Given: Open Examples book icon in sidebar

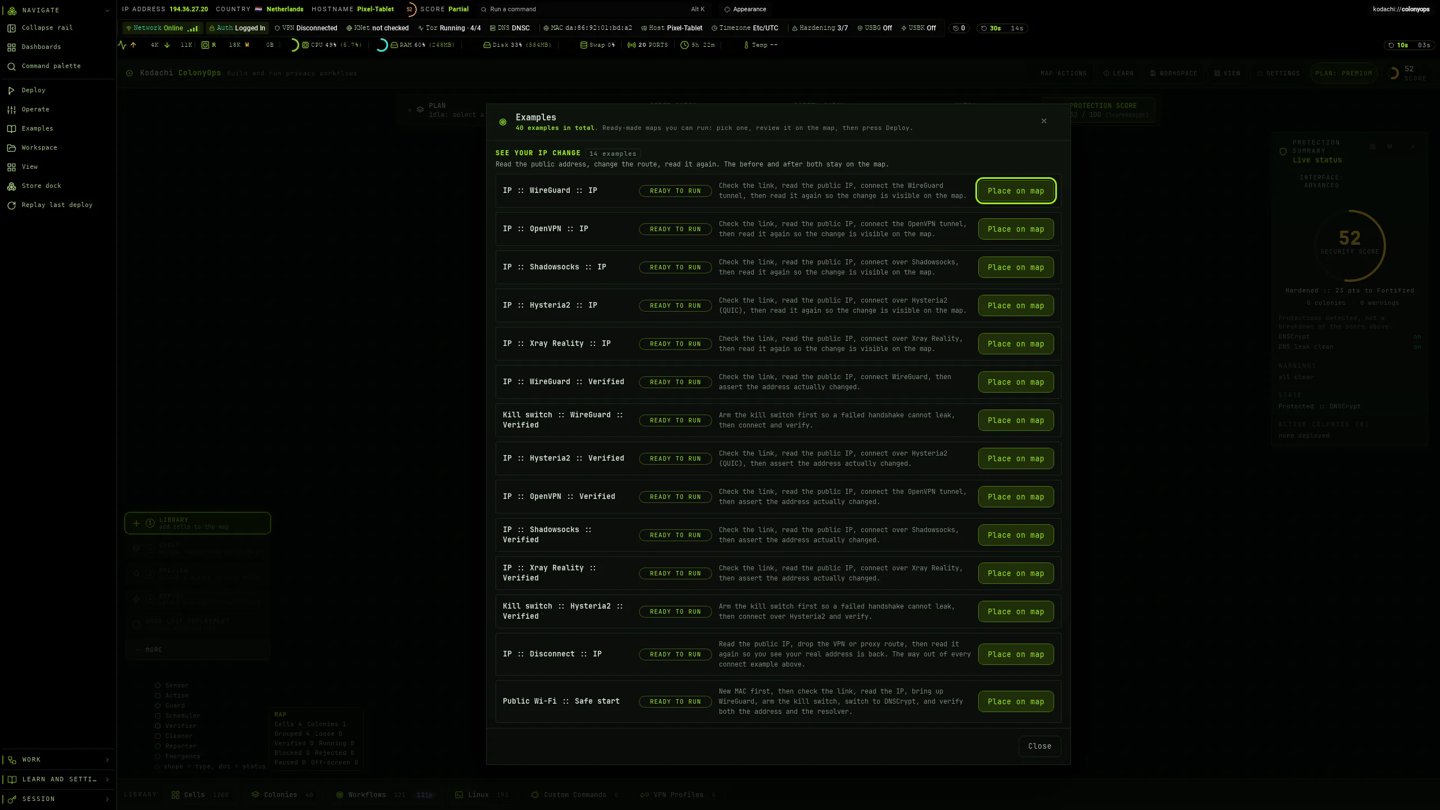Looking at the screenshot, I should [11, 129].
